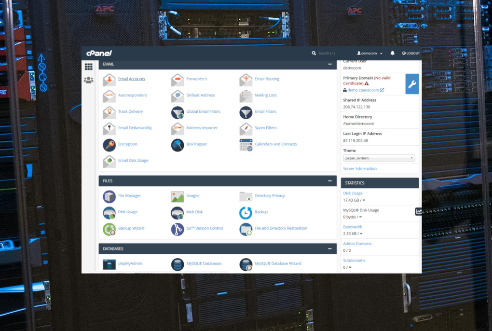Viewport: 492px width, 331px height.
Task: Collapse the Databases section
Action: tap(330, 248)
